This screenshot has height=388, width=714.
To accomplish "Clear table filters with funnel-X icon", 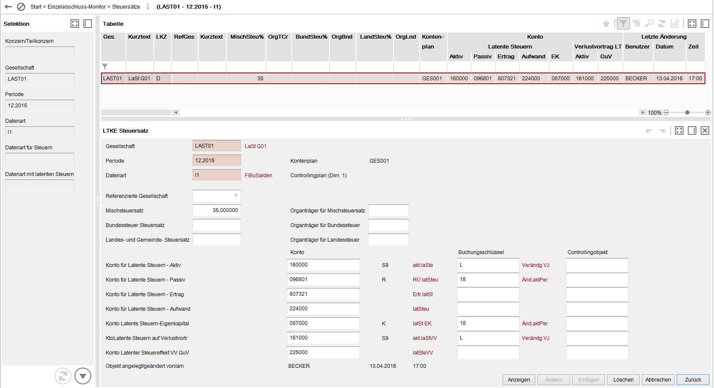I will pos(637,24).
